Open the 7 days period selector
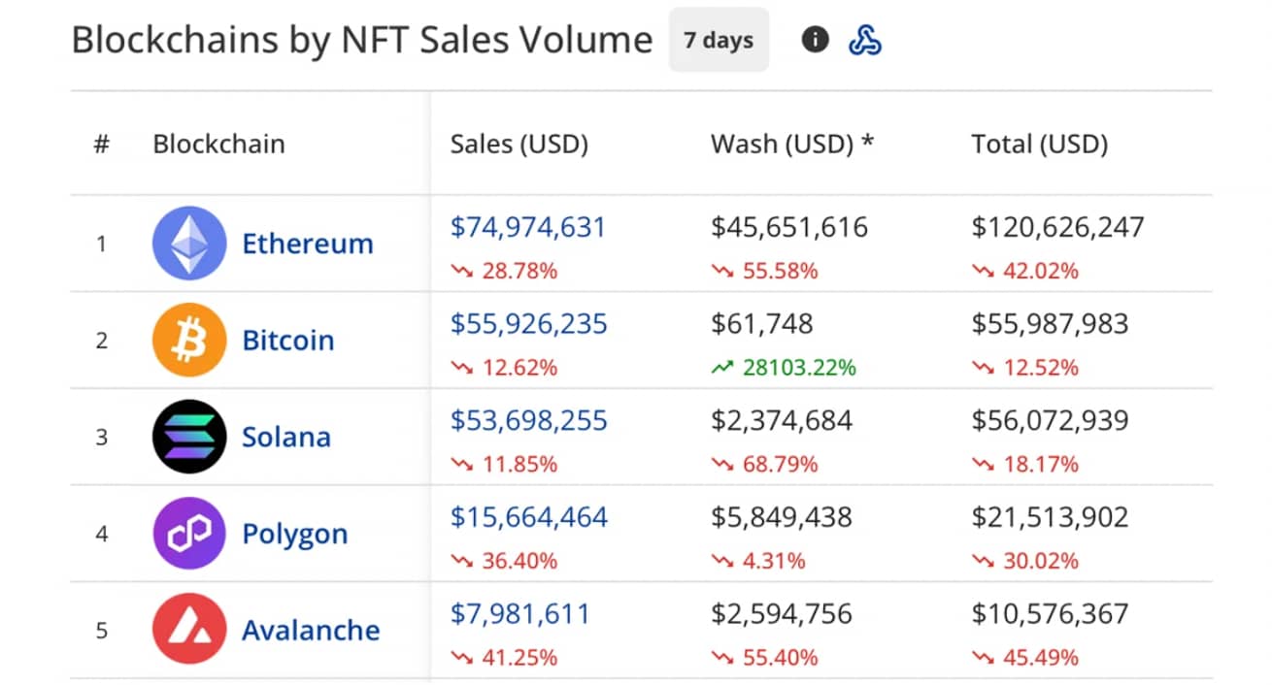This screenshot has height=685, width=1272. [x=719, y=40]
